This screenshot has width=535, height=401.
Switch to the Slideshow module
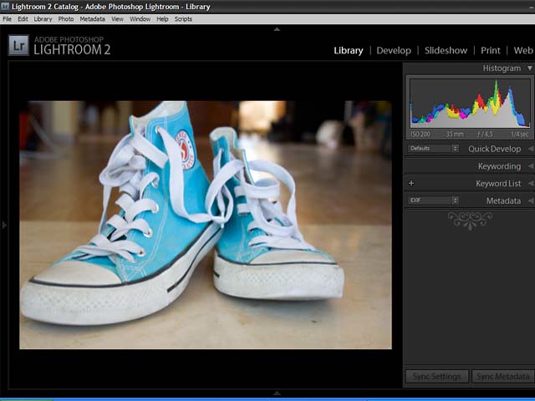tap(446, 50)
